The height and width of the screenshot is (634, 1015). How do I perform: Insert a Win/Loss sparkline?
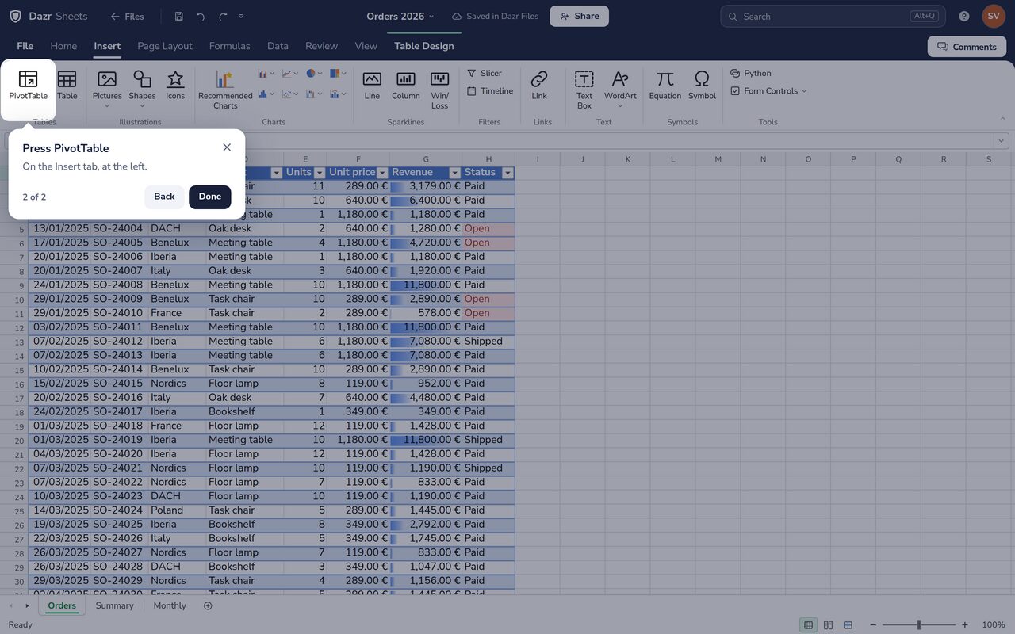(439, 90)
